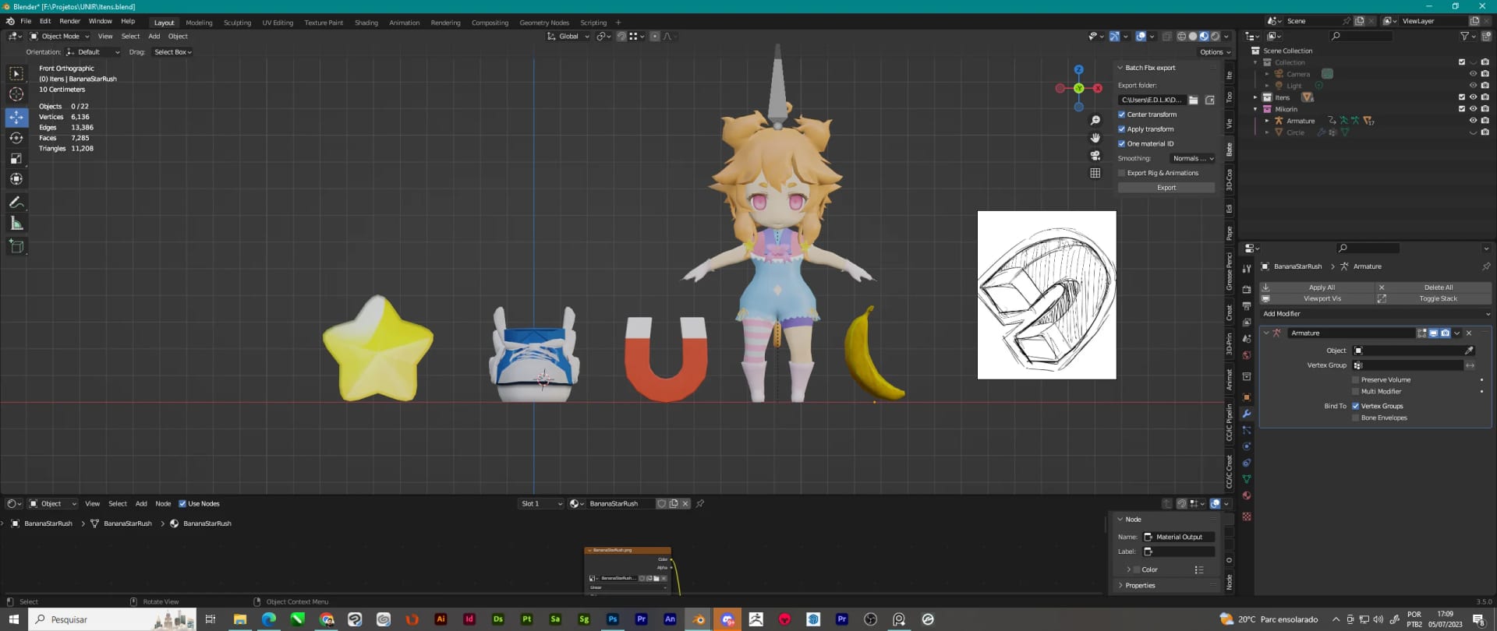
Task: Open the Add menu in 3D viewport
Action: pyautogui.click(x=154, y=37)
